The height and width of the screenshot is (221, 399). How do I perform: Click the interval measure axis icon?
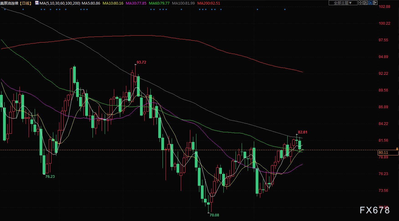(366, 3)
